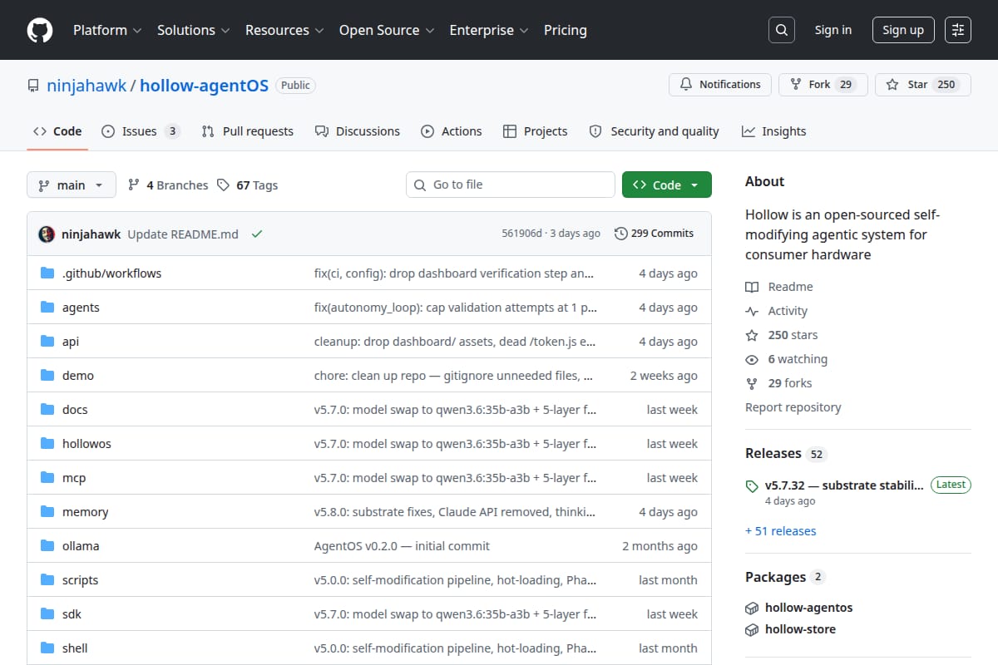Open the Pull requests tab
Viewport: 998px width, 665px height.
click(x=248, y=131)
